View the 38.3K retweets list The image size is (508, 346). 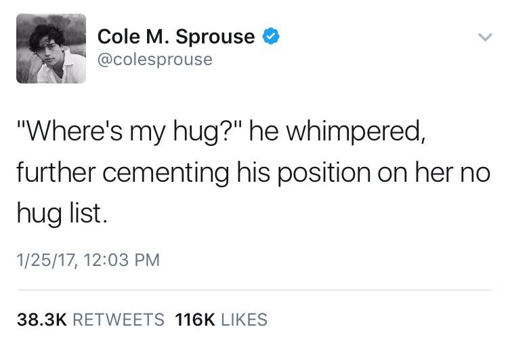tap(89, 319)
